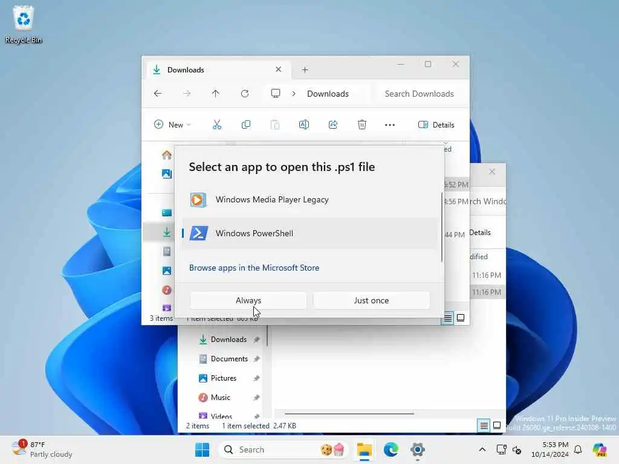Click the Cut scissors icon
This screenshot has width=619, height=464.
tap(217, 124)
